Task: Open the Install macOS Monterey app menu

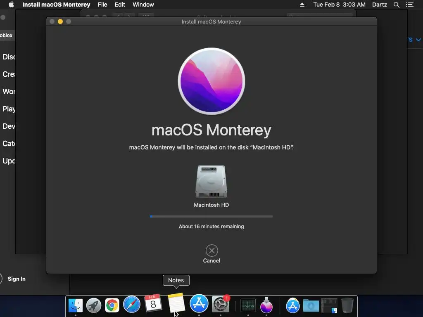Action: 56,5
